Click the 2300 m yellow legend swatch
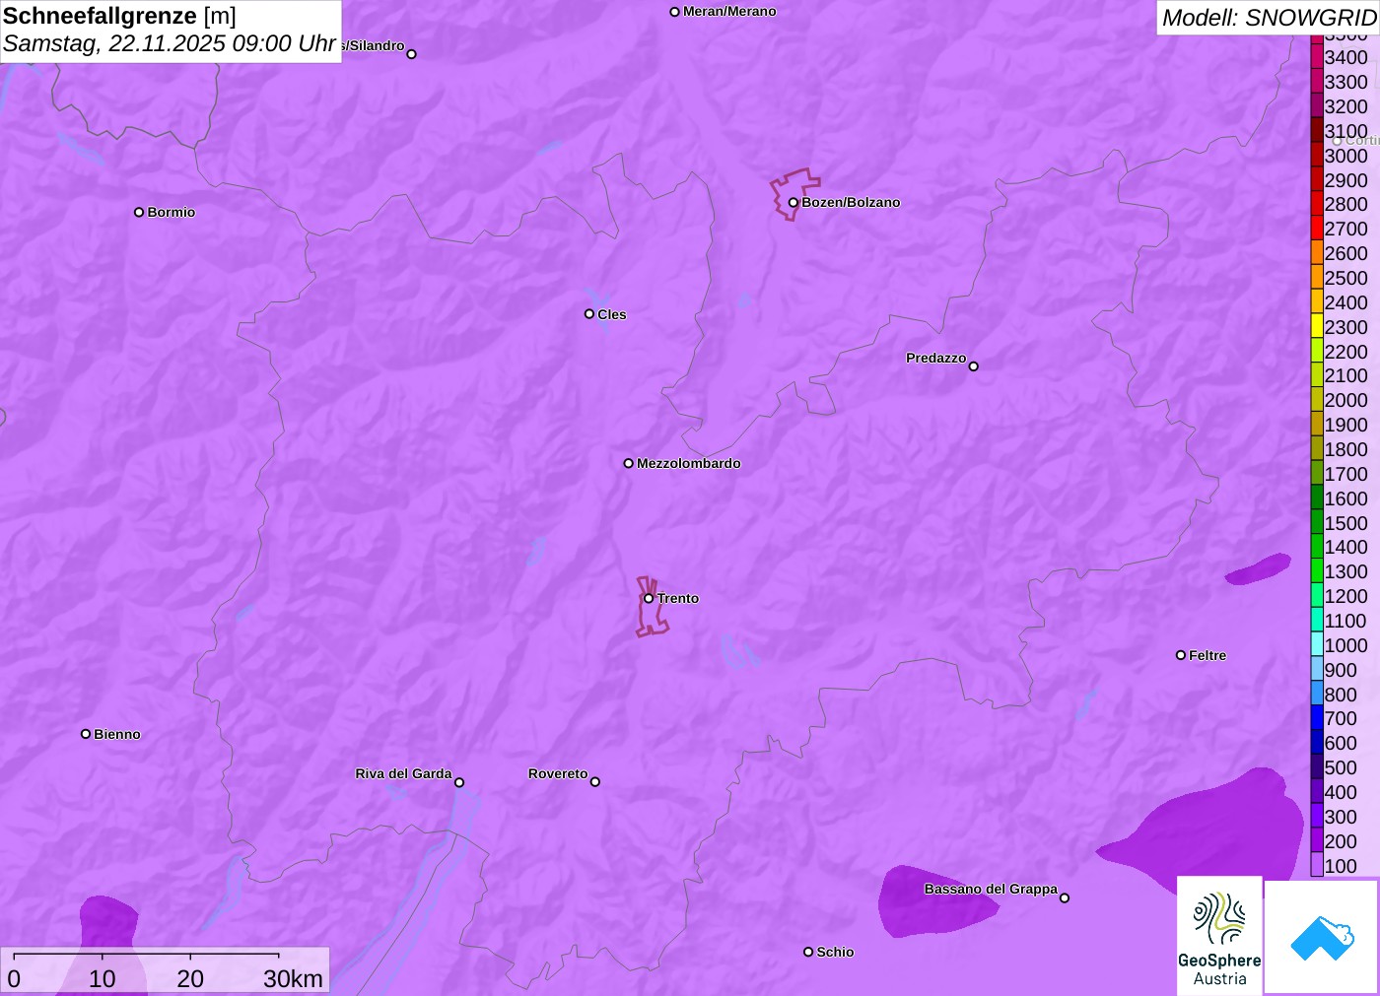The width and height of the screenshot is (1380, 996). [1317, 326]
